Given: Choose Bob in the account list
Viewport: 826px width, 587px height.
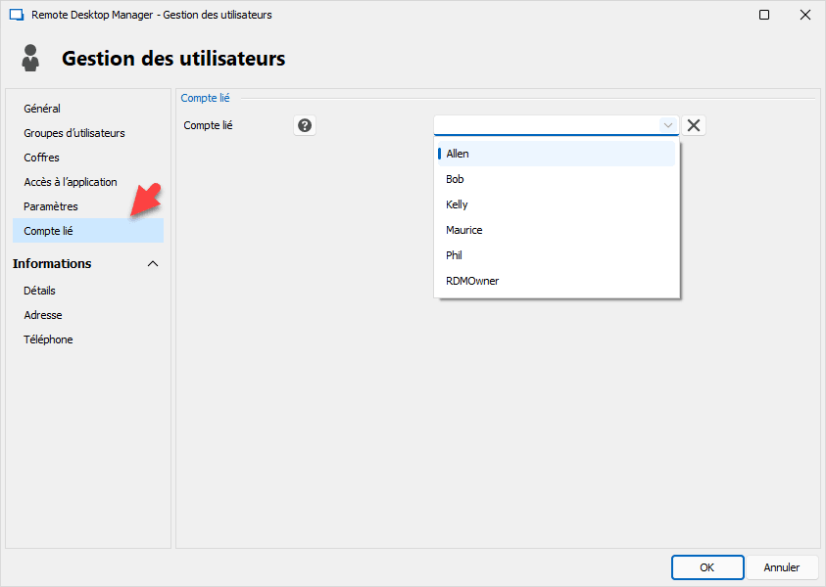Looking at the screenshot, I should [455, 179].
